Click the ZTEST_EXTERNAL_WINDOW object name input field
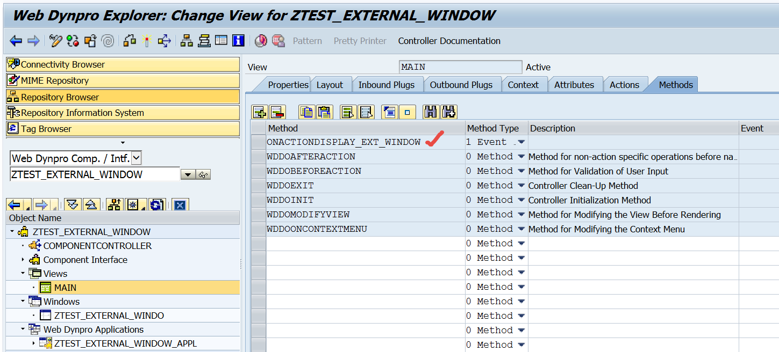 (x=95, y=174)
